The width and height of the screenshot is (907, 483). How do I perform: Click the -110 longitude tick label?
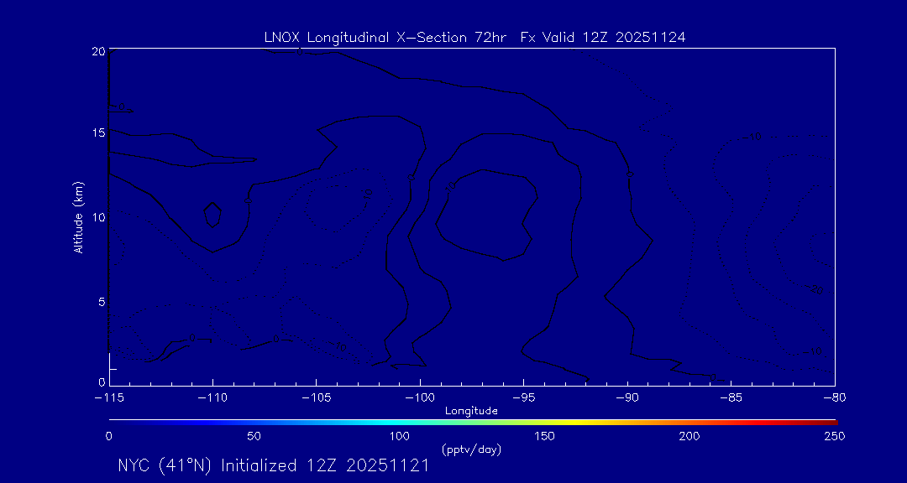[212, 397]
